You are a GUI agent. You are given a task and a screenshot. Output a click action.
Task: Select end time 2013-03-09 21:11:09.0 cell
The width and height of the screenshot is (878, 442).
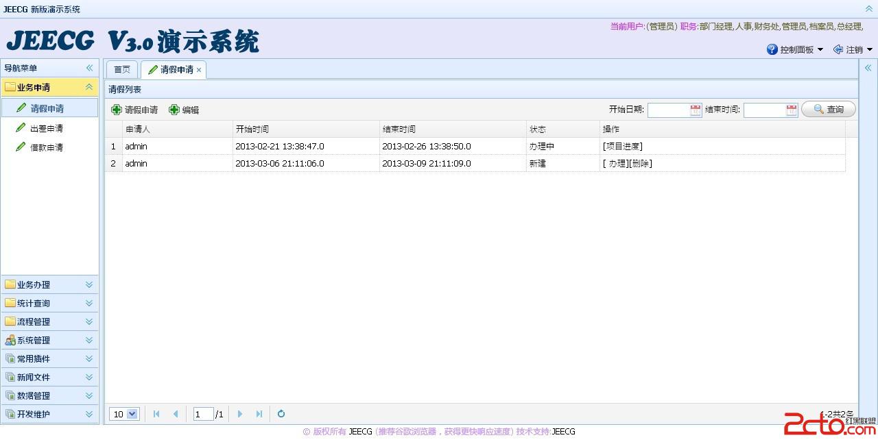point(453,163)
